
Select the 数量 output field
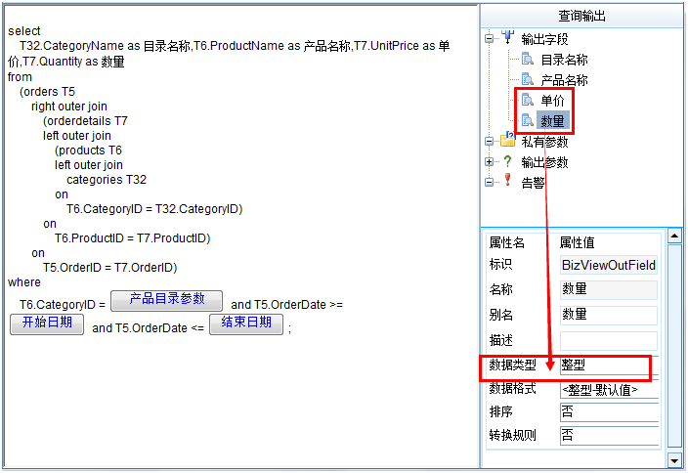point(552,120)
